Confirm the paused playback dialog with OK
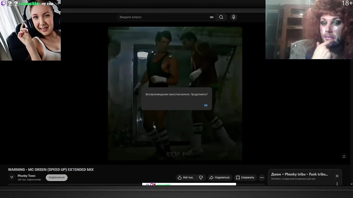 206,105
